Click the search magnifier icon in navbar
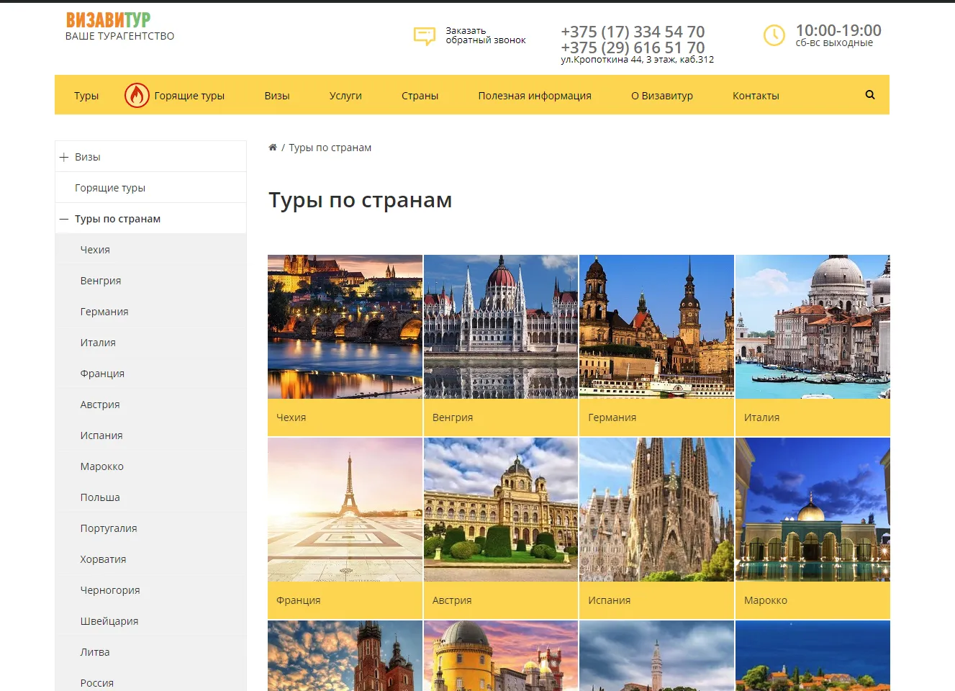 [x=869, y=95]
